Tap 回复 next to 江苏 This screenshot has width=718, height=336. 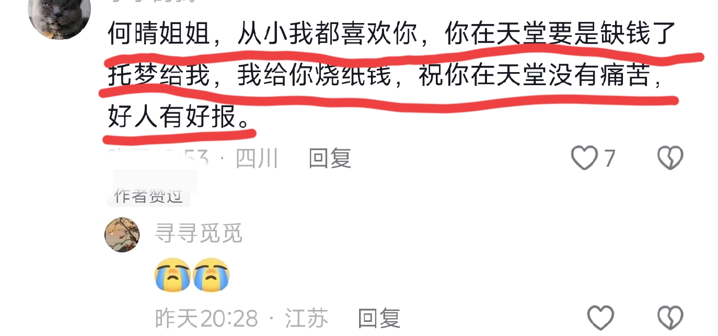click(379, 318)
